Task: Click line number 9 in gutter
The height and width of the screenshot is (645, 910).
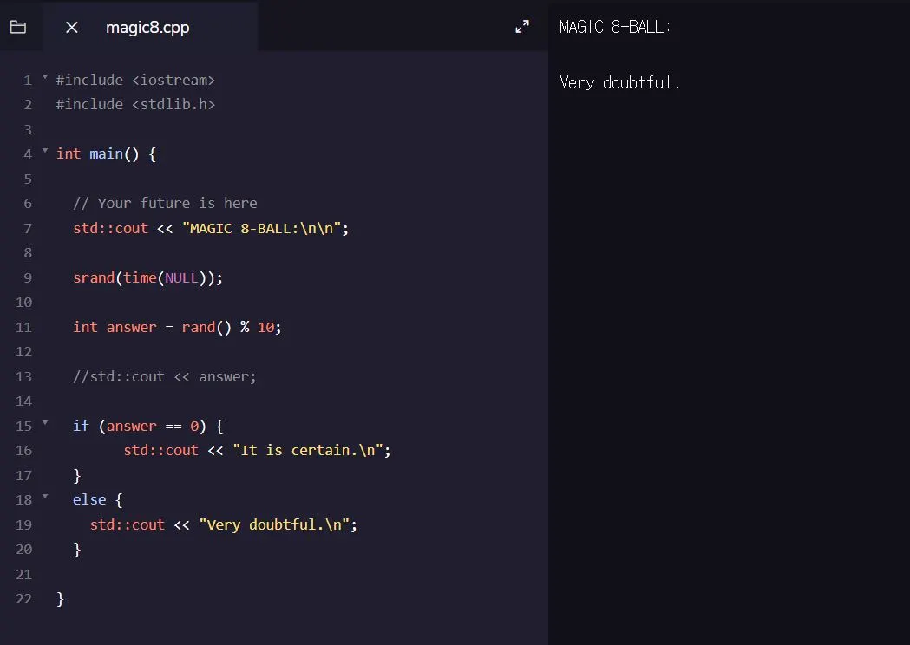Action: pos(27,277)
